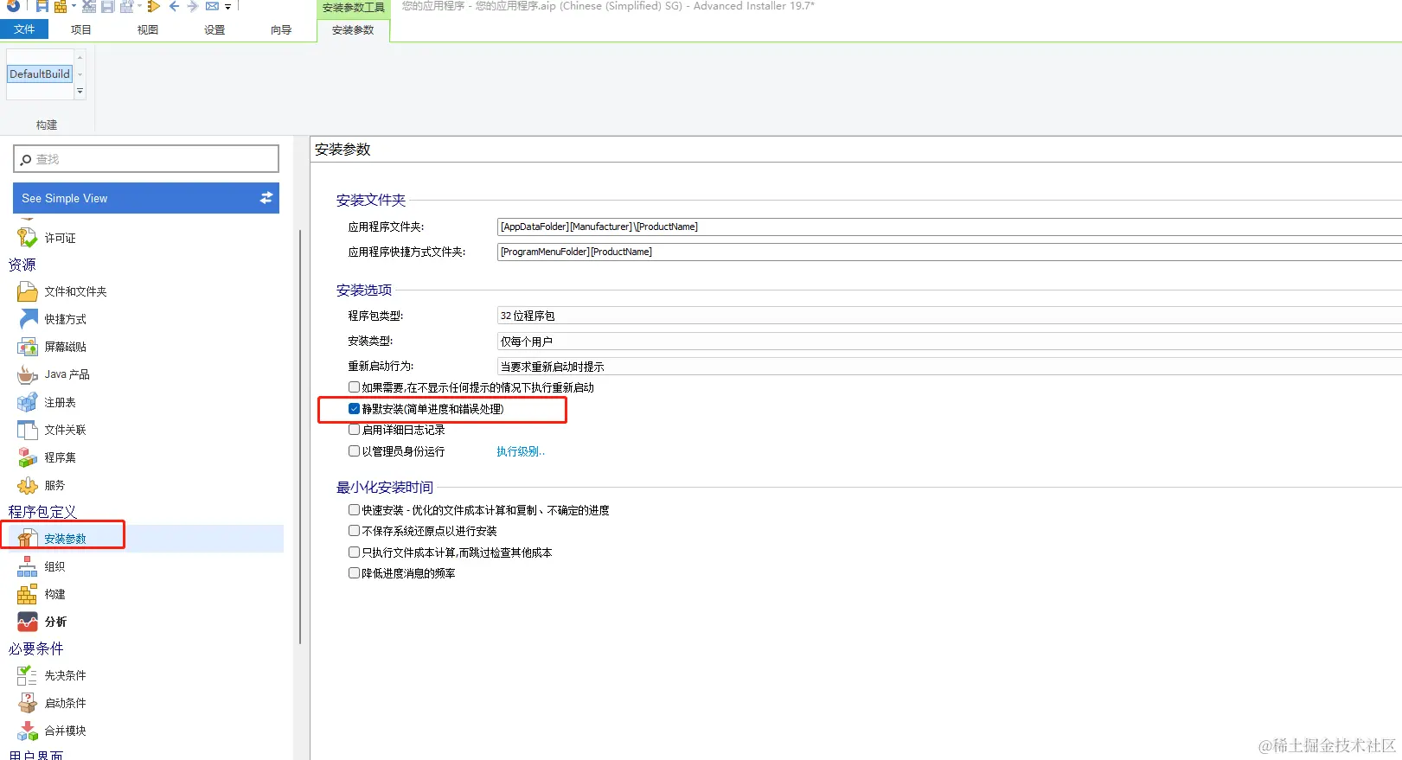Enable the 启用详细日志记录 checkbox
1402x760 pixels.
[354, 429]
